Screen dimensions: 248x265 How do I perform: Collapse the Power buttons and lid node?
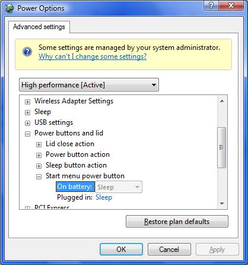(27, 134)
